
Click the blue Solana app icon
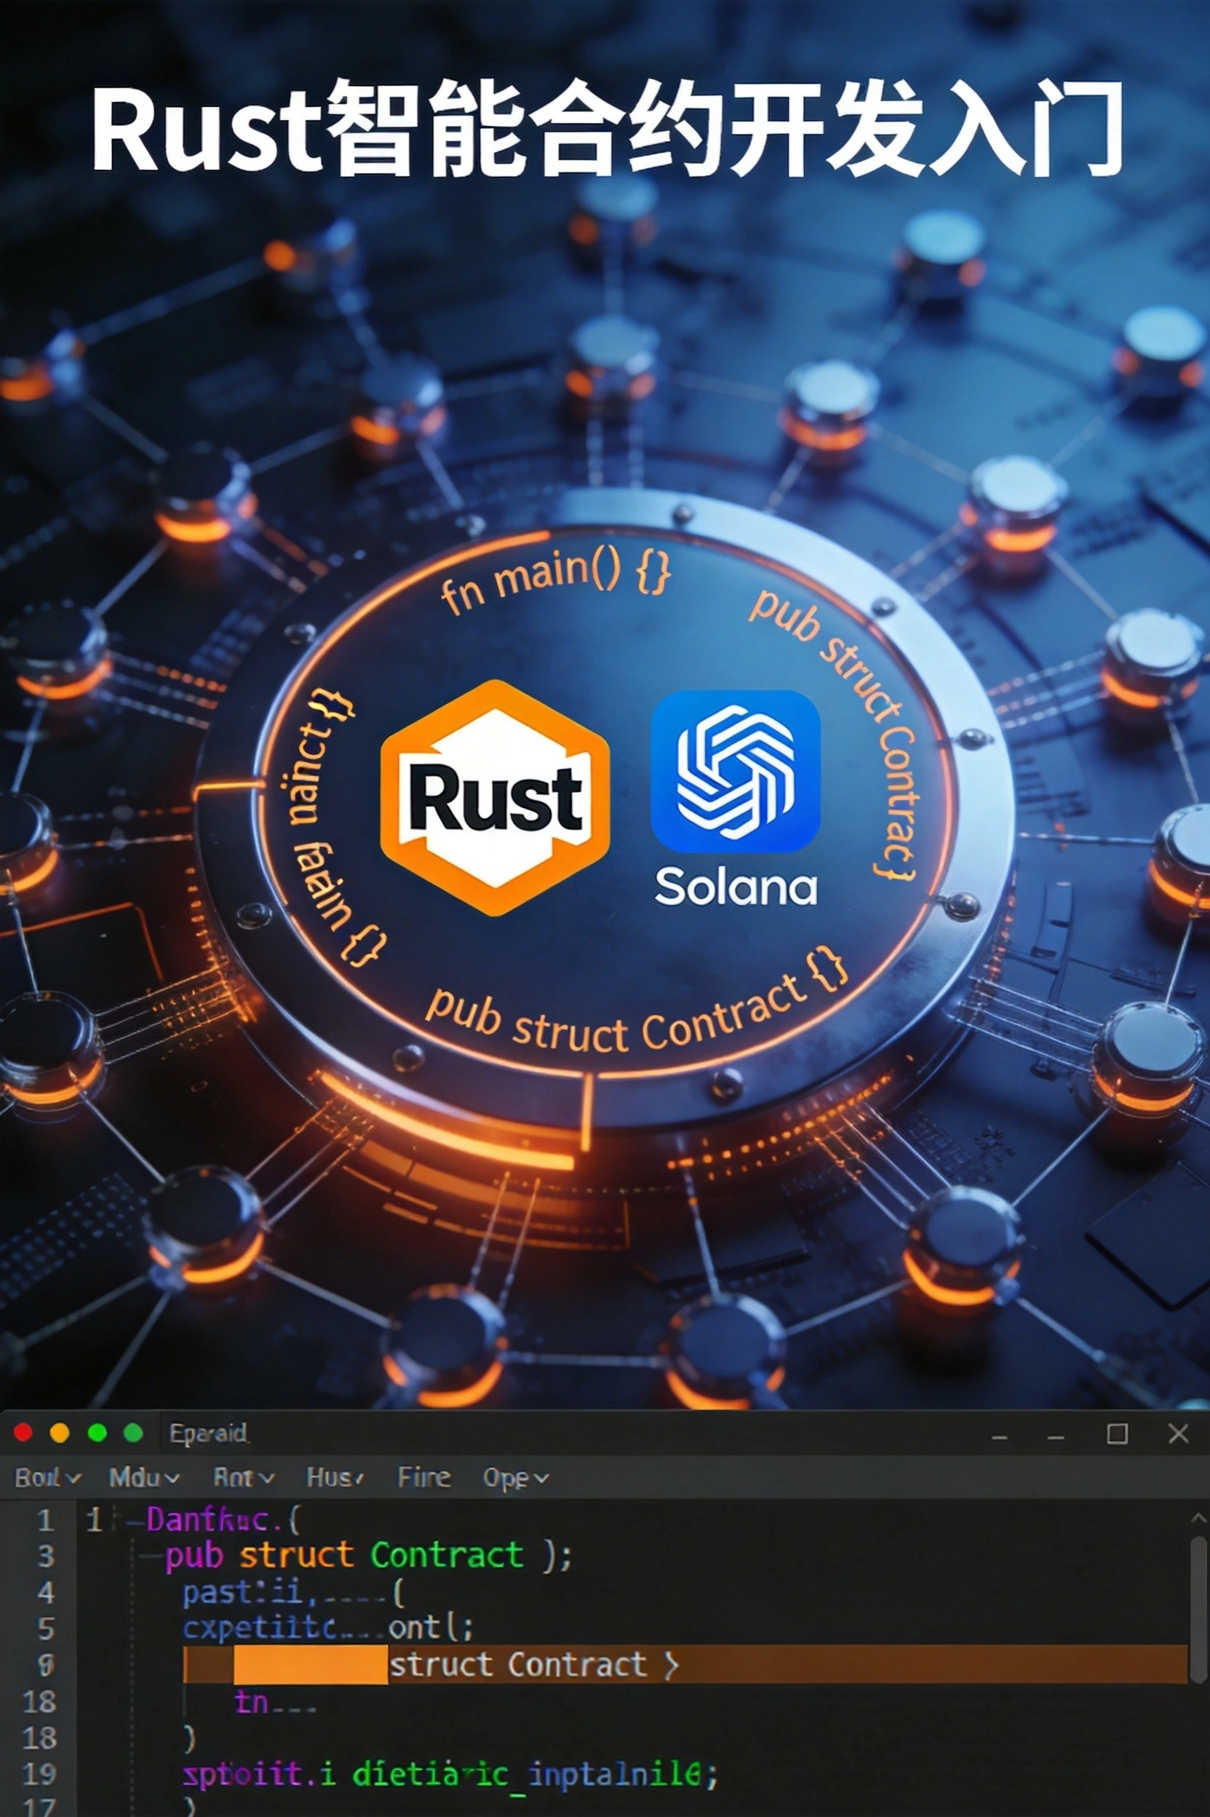click(736, 770)
